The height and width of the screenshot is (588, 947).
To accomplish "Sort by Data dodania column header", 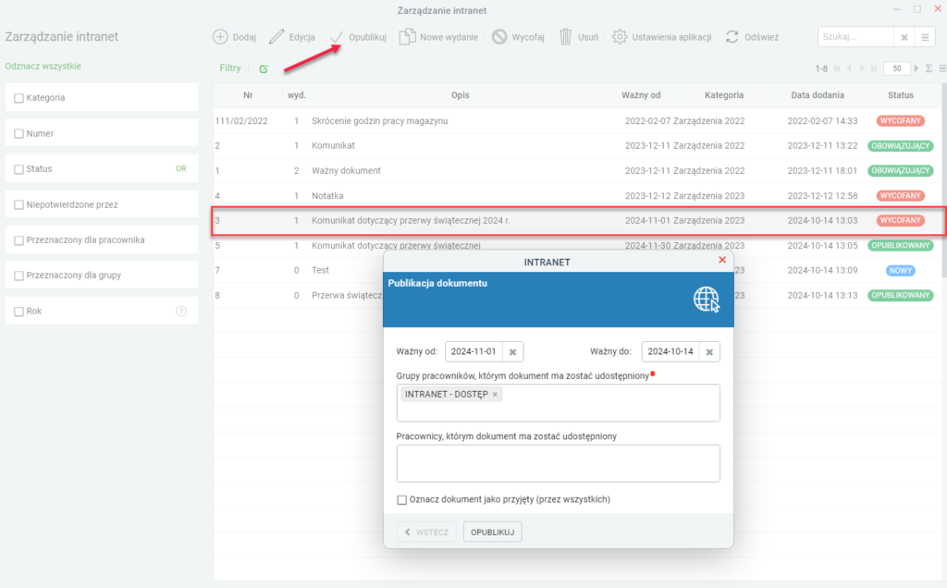I will click(x=818, y=95).
